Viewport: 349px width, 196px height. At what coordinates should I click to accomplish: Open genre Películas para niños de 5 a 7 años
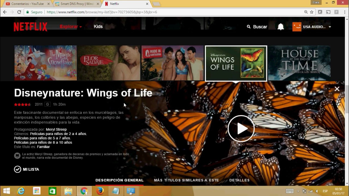click(42, 138)
